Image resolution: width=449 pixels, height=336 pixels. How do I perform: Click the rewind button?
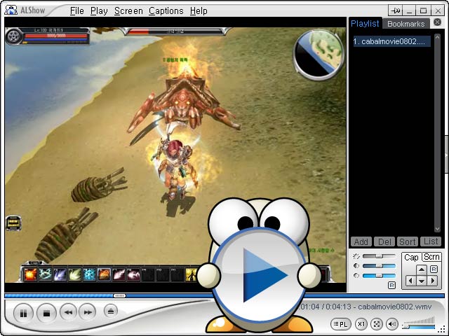click(69, 312)
